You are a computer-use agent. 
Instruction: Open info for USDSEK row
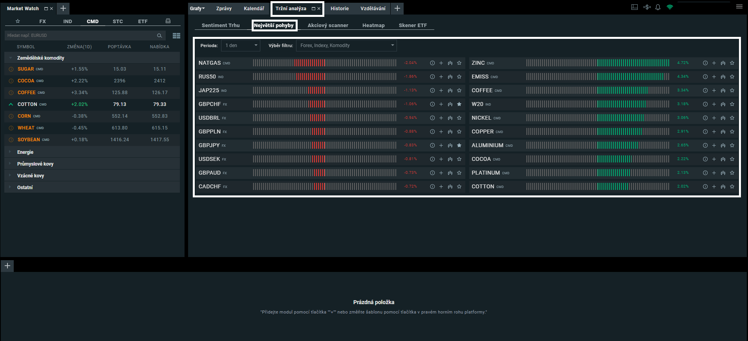[x=432, y=159]
